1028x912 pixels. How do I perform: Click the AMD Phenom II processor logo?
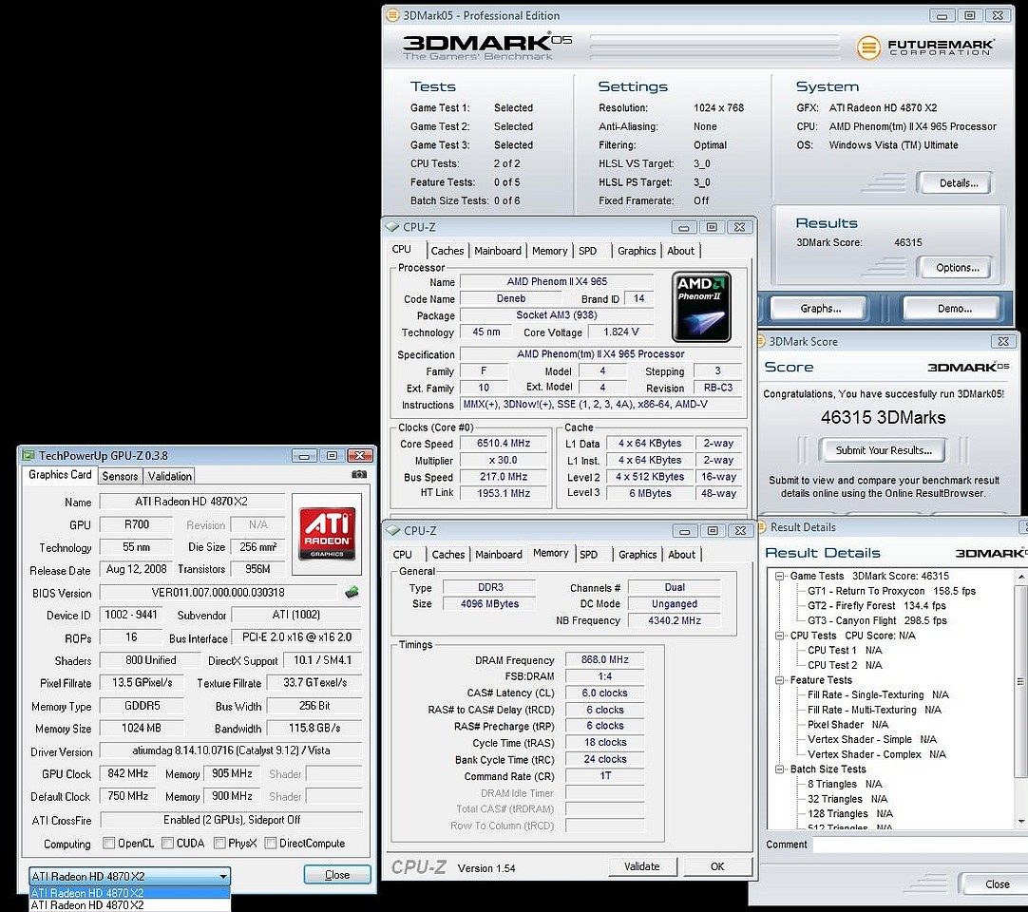pyautogui.click(x=701, y=306)
